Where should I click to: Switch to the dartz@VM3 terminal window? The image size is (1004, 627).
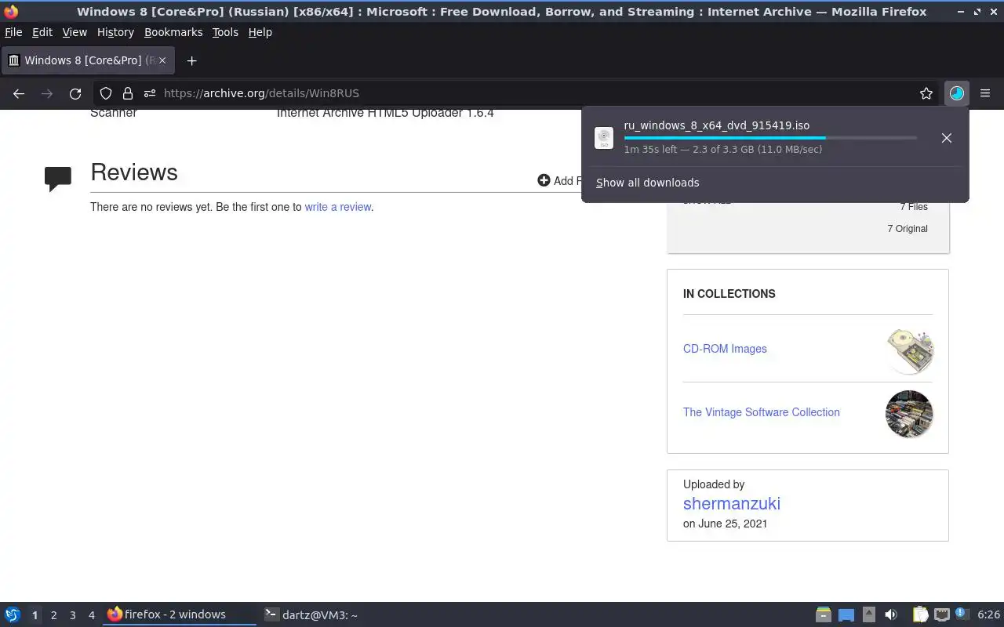click(311, 615)
